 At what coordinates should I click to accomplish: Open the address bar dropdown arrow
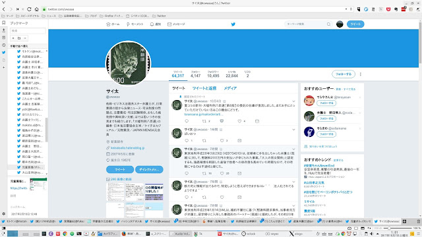click(346, 9)
